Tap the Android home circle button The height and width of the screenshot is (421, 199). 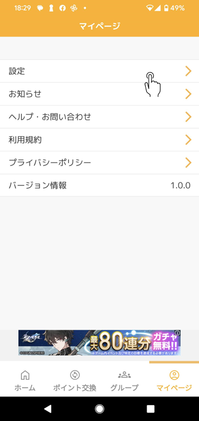[x=99, y=409]
